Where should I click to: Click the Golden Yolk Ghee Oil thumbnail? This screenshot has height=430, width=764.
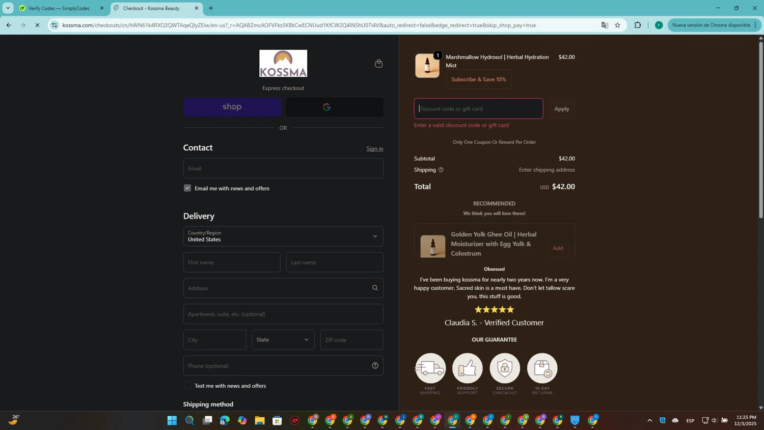click(433, 247)
